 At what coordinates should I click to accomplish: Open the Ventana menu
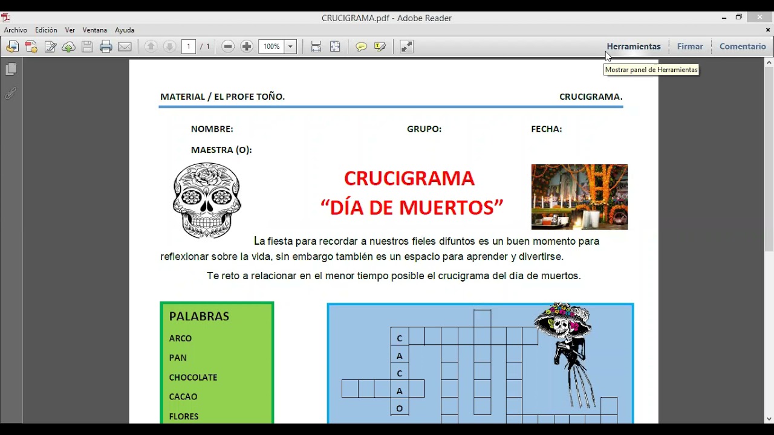tap(95, 30)
